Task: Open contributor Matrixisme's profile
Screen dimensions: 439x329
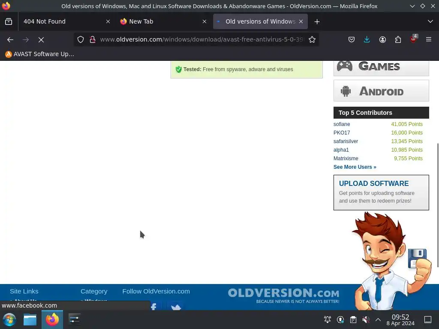Action: click(x=346, y=159)
